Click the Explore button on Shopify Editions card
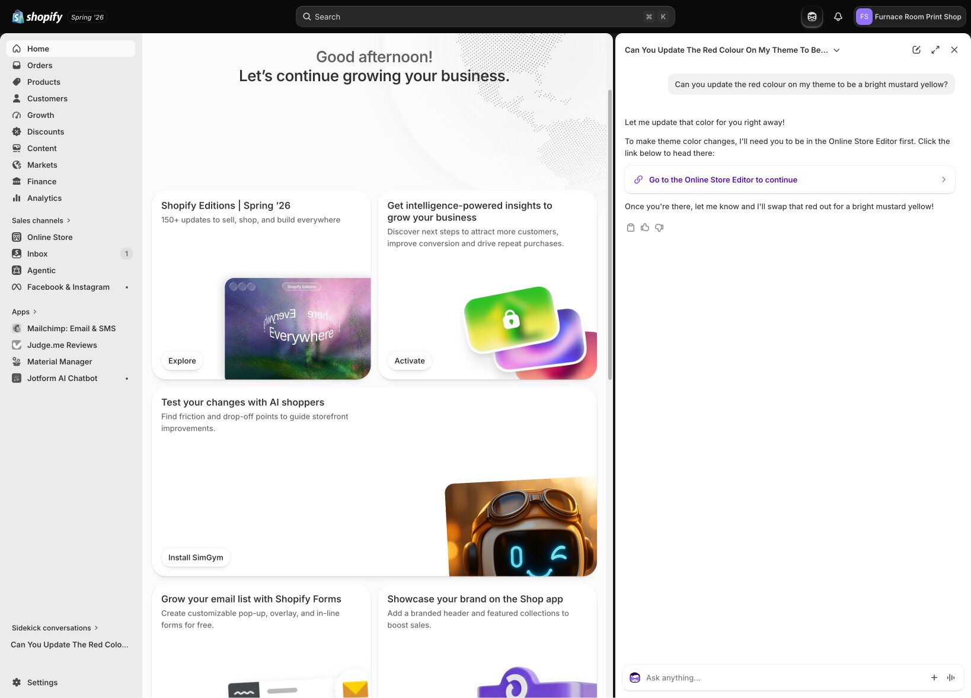This screenshot has width=971, height=698. point(182,361)
